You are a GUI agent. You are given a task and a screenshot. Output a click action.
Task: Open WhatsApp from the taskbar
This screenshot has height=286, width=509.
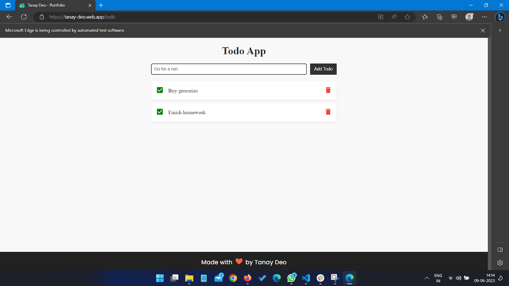(291, 278)
